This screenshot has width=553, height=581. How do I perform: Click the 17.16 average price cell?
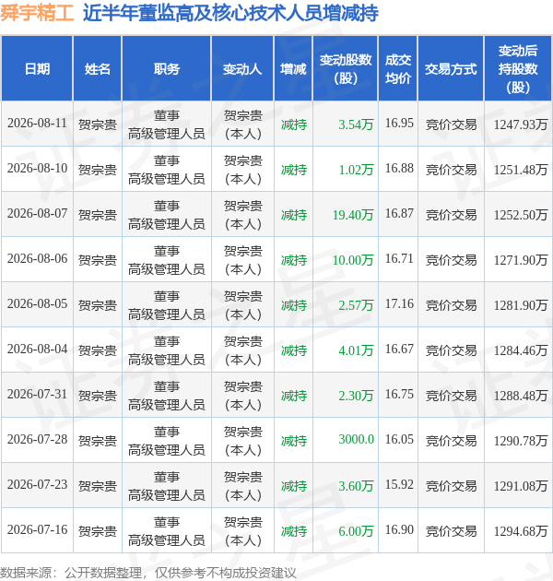point(399,303)
